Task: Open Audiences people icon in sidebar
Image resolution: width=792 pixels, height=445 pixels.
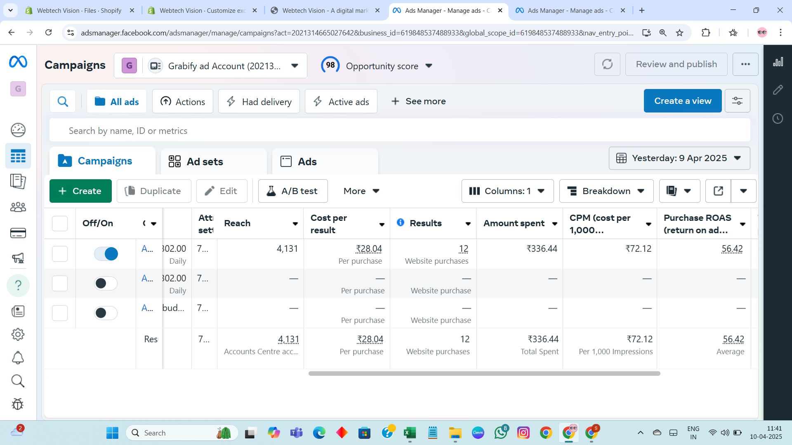Action: pos(18,207)
